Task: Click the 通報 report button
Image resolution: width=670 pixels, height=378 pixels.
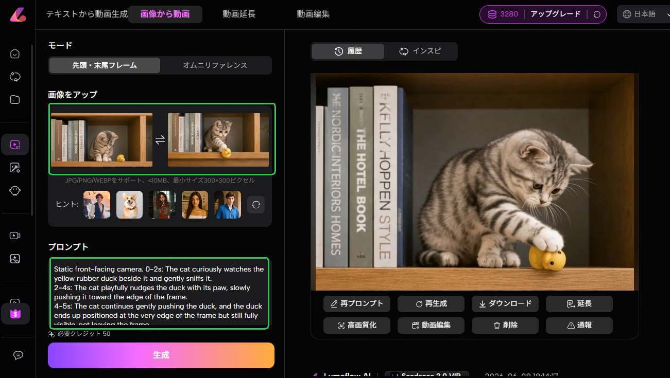Action: tap(579, 326)
